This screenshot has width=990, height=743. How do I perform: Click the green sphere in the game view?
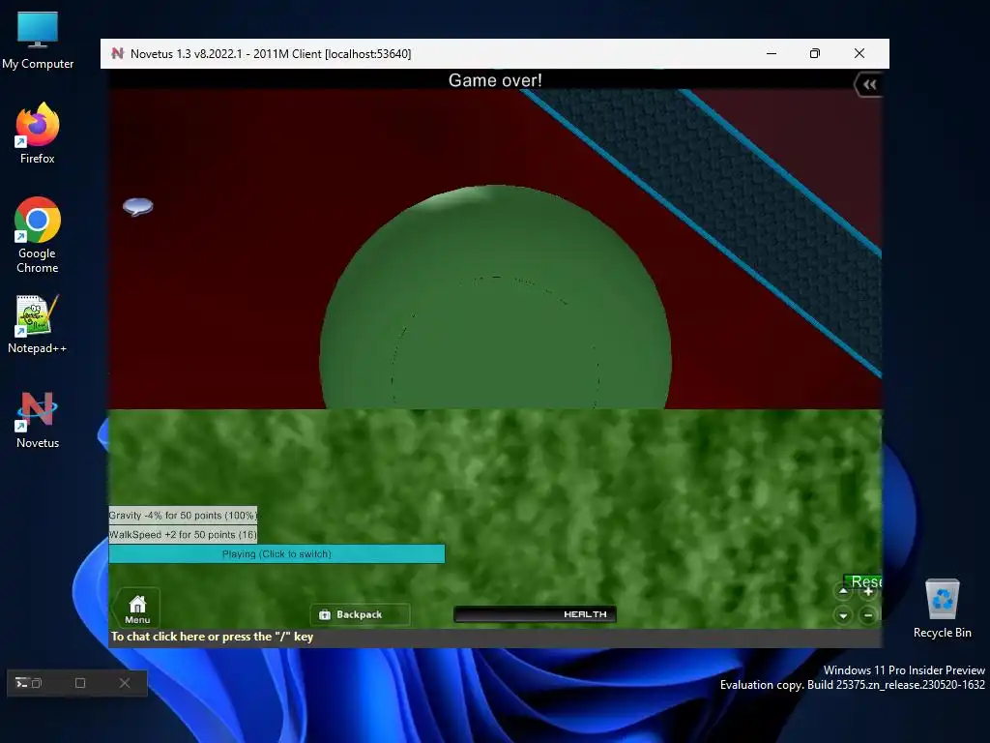pyautogui.click(x=495, y=297)
